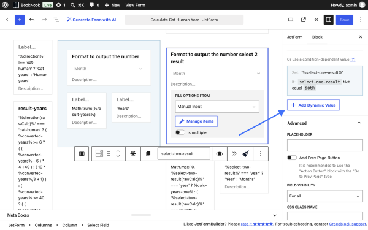Screen dimensions: 368x230
Task: Go back using the left chevron
Action: [7, 20]
